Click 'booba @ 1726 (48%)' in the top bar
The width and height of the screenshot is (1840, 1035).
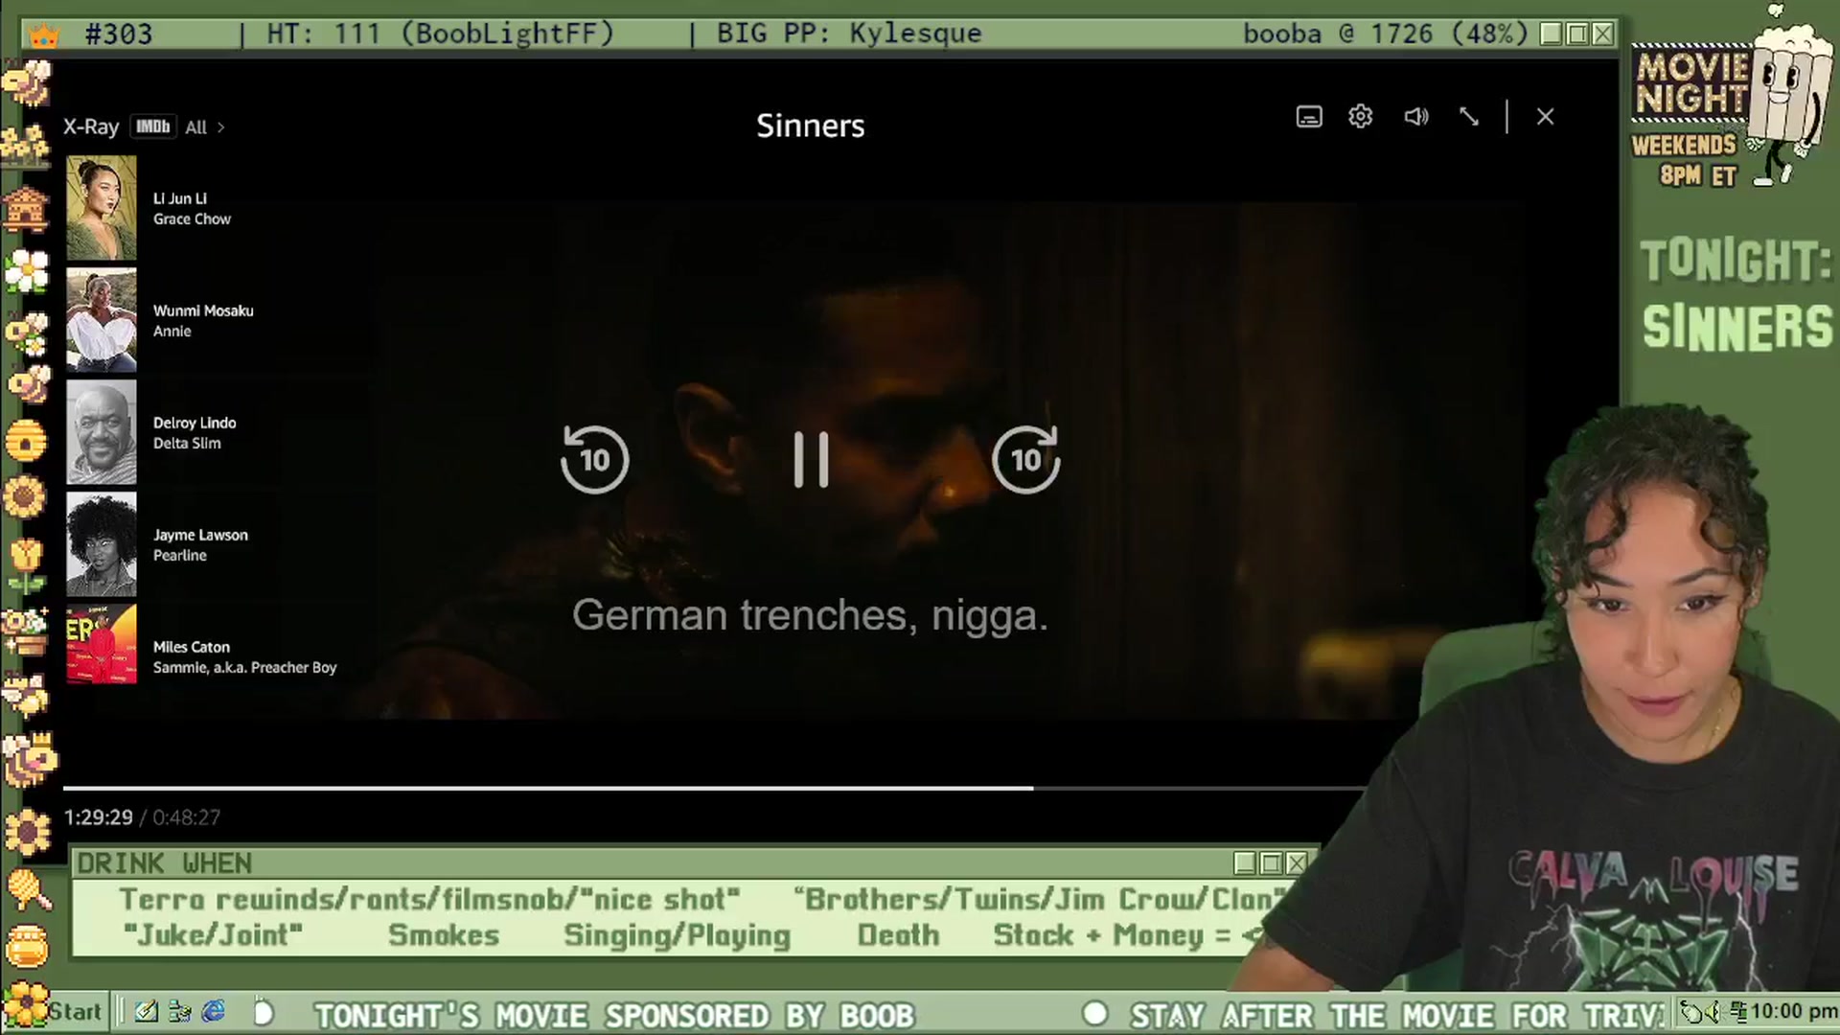tap(1386, 34)
